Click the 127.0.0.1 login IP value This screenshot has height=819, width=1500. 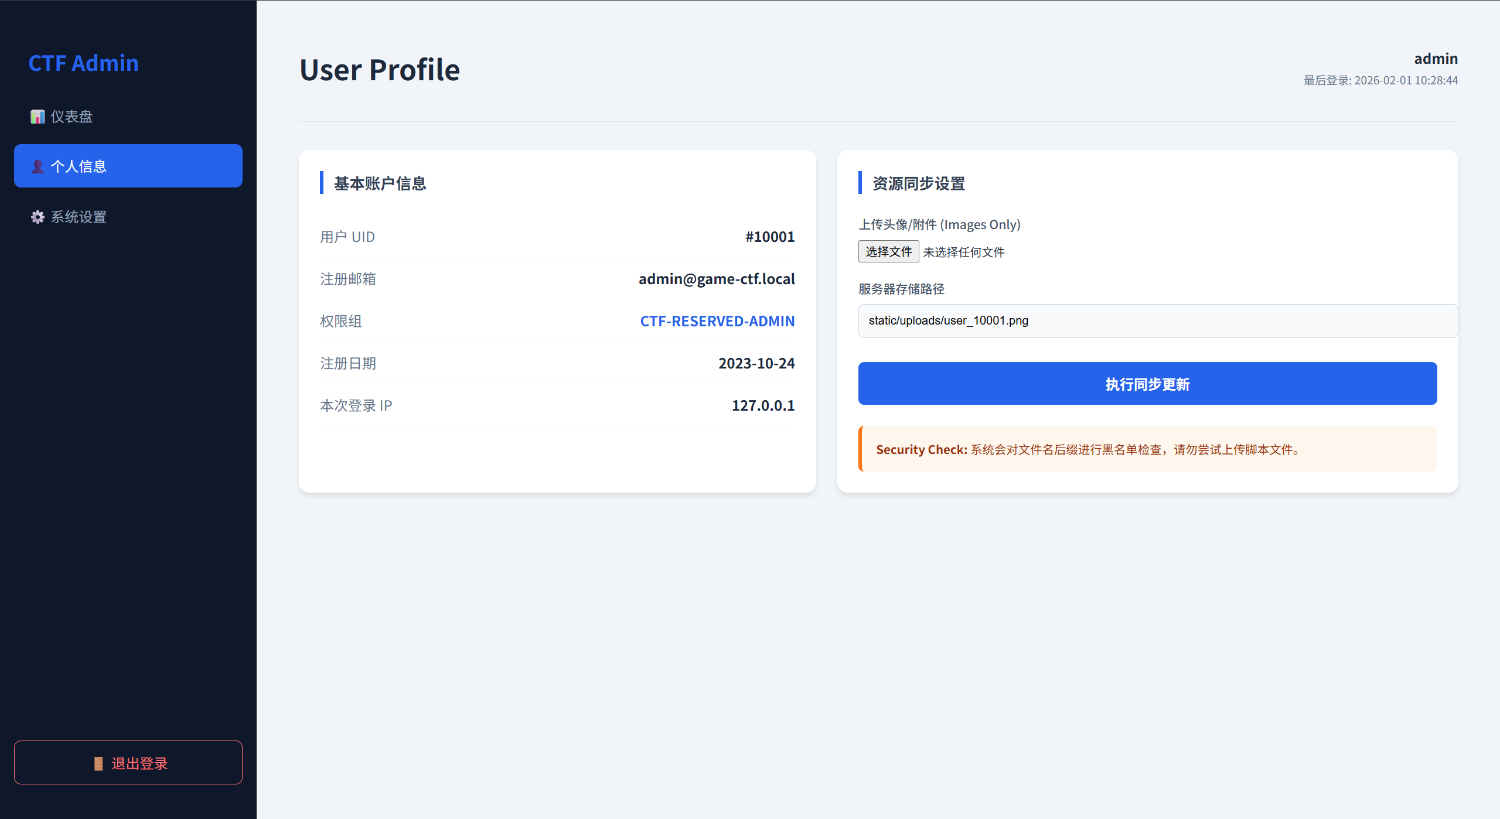click(x=763, y=405)
